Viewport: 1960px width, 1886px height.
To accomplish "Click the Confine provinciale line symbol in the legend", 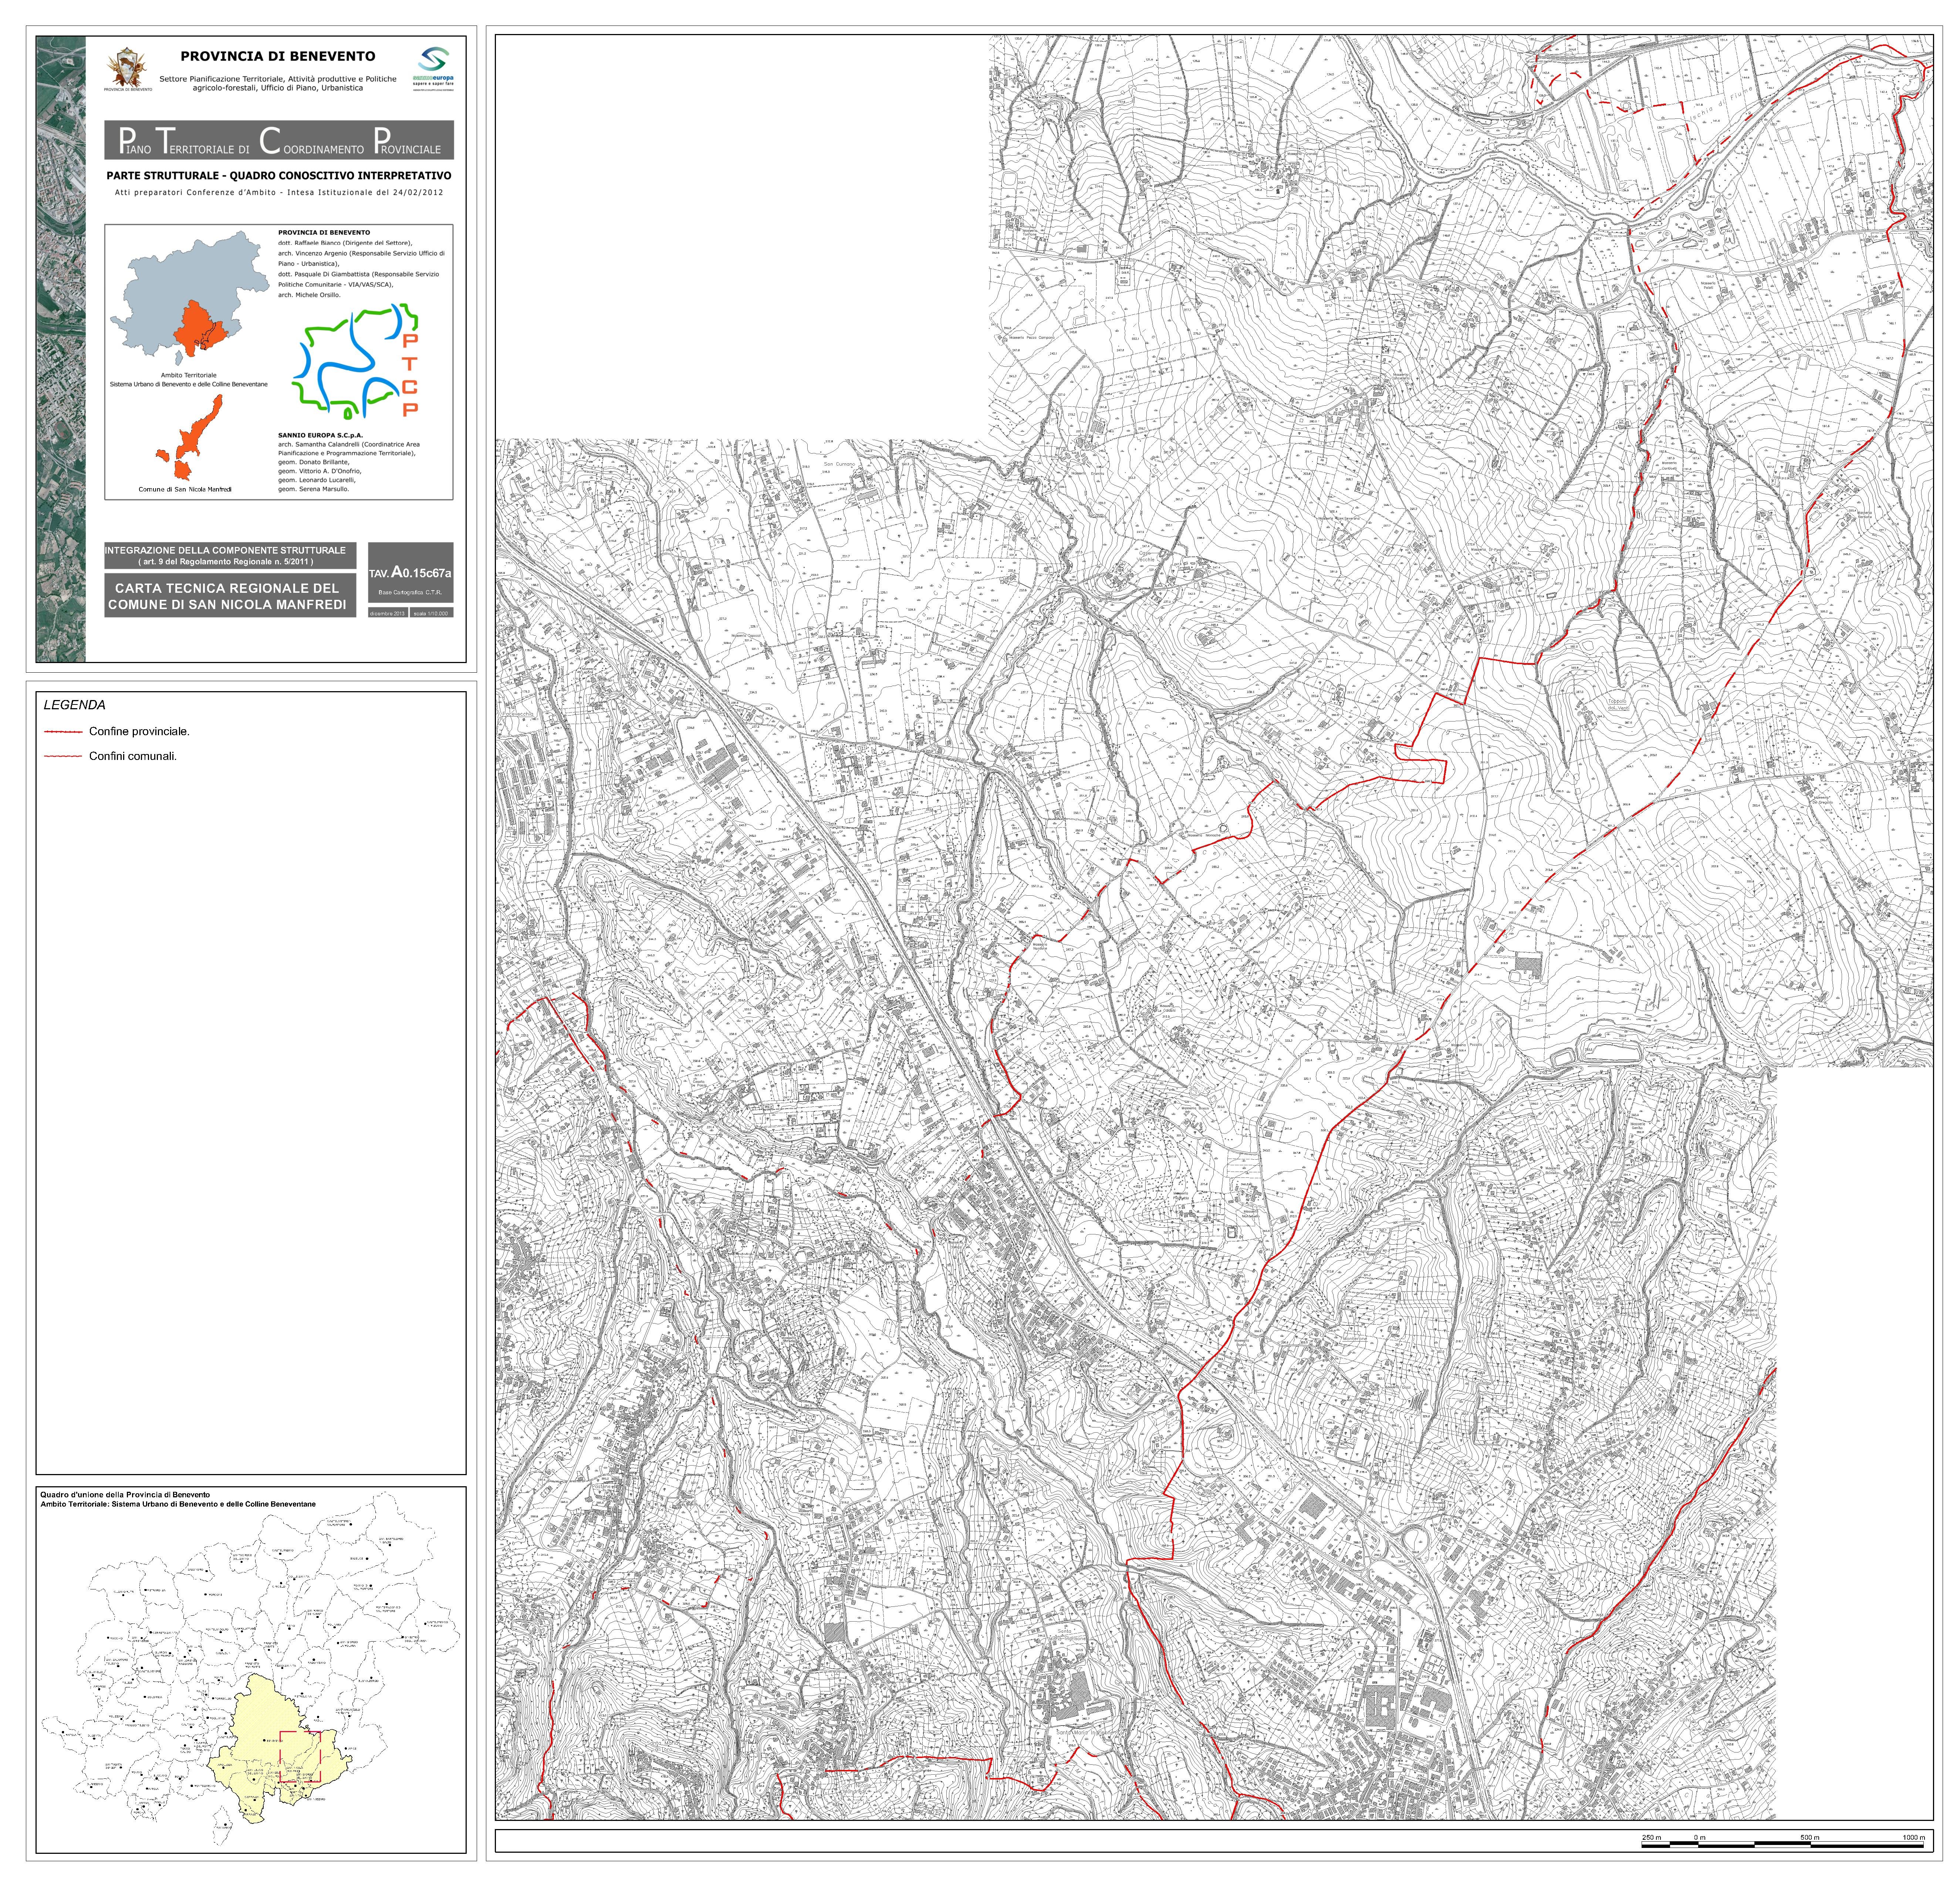I will click(x=63, y=732).
